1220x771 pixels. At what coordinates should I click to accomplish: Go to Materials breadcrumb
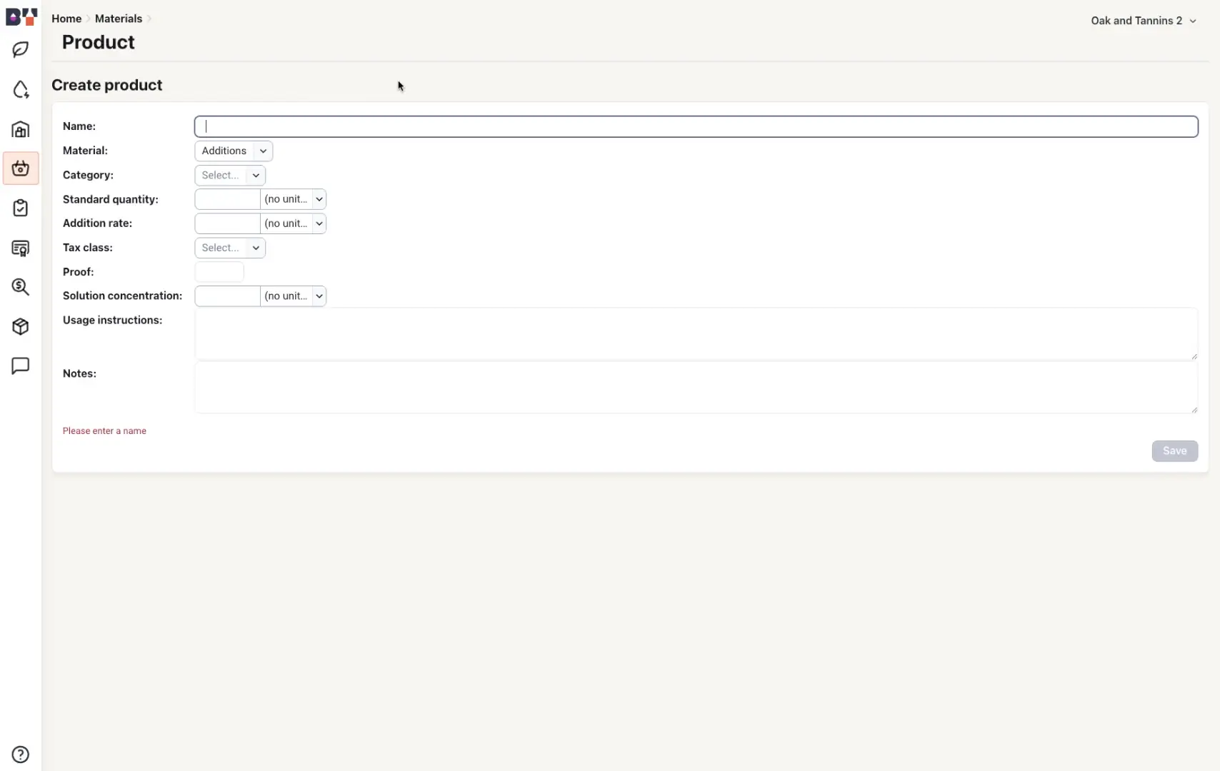coord(119,19)
